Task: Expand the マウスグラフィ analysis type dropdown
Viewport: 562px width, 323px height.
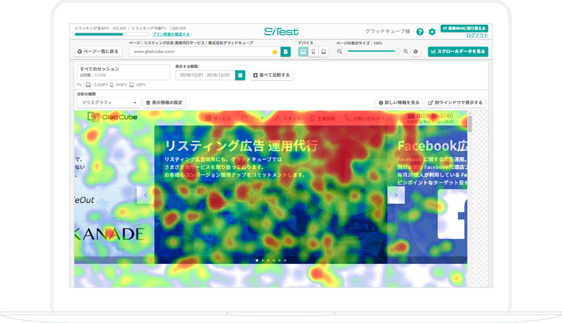Action: pyautogui.click(x=108, y=102)
